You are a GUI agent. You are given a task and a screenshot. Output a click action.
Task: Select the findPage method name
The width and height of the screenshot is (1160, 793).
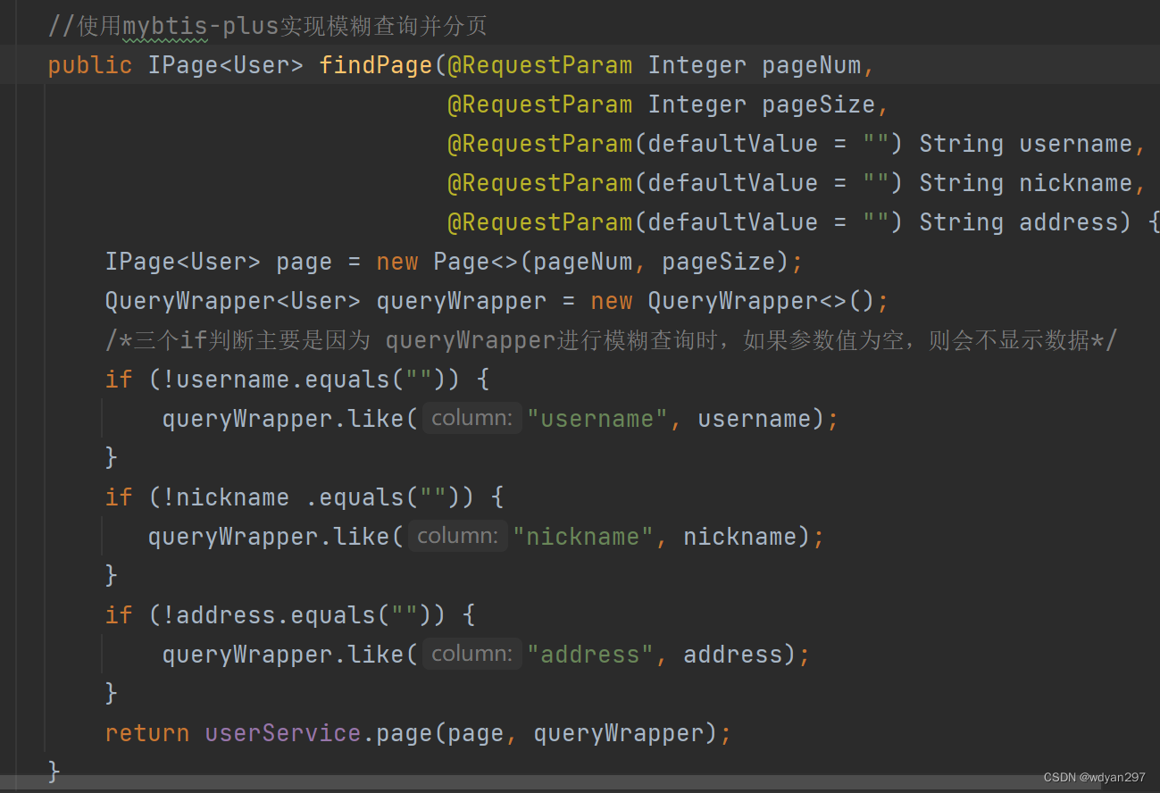376,65
